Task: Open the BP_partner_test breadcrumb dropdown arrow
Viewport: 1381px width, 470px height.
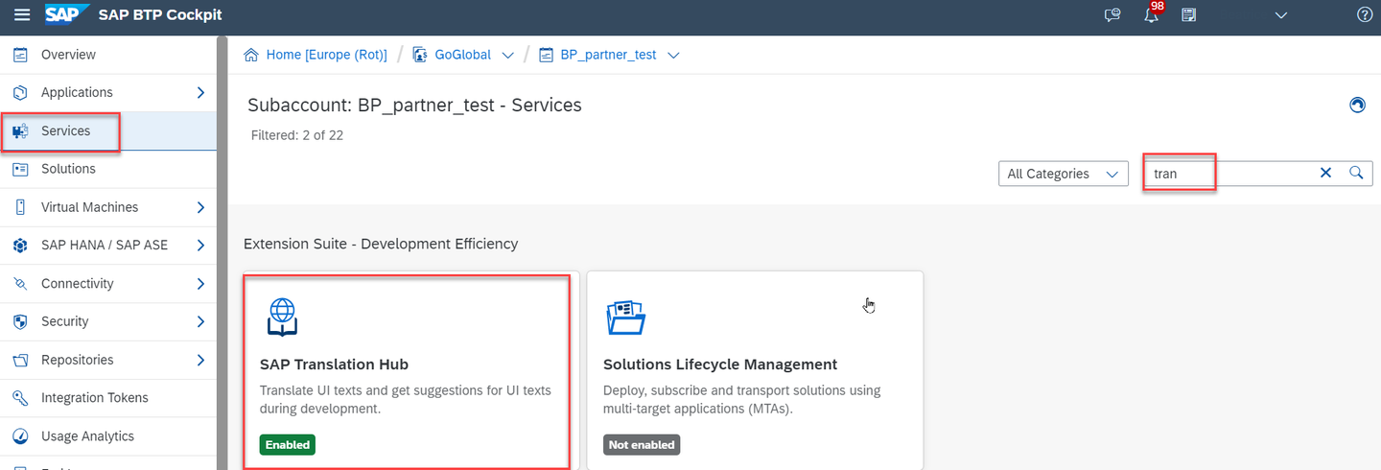Action: (x=673, y=55)
